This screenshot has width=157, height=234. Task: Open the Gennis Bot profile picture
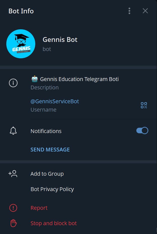(x=21, y=44)
